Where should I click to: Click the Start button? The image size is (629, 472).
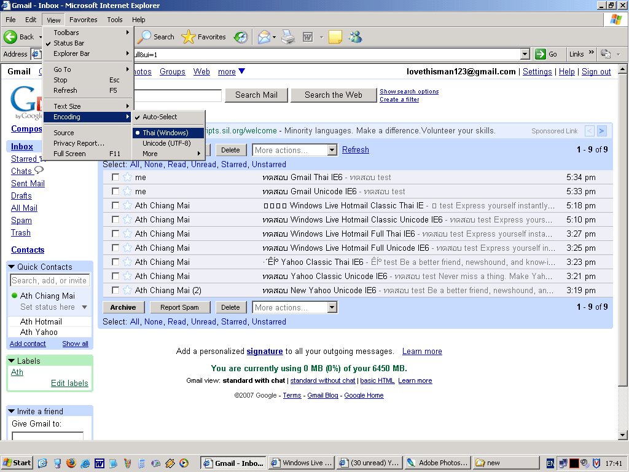tap(17, 463)
